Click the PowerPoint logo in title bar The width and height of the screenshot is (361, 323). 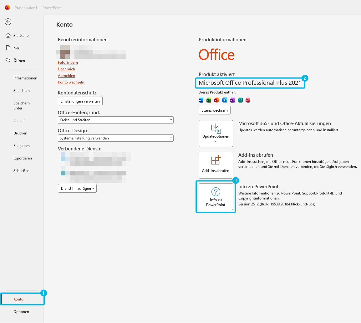tap(8, 8)
